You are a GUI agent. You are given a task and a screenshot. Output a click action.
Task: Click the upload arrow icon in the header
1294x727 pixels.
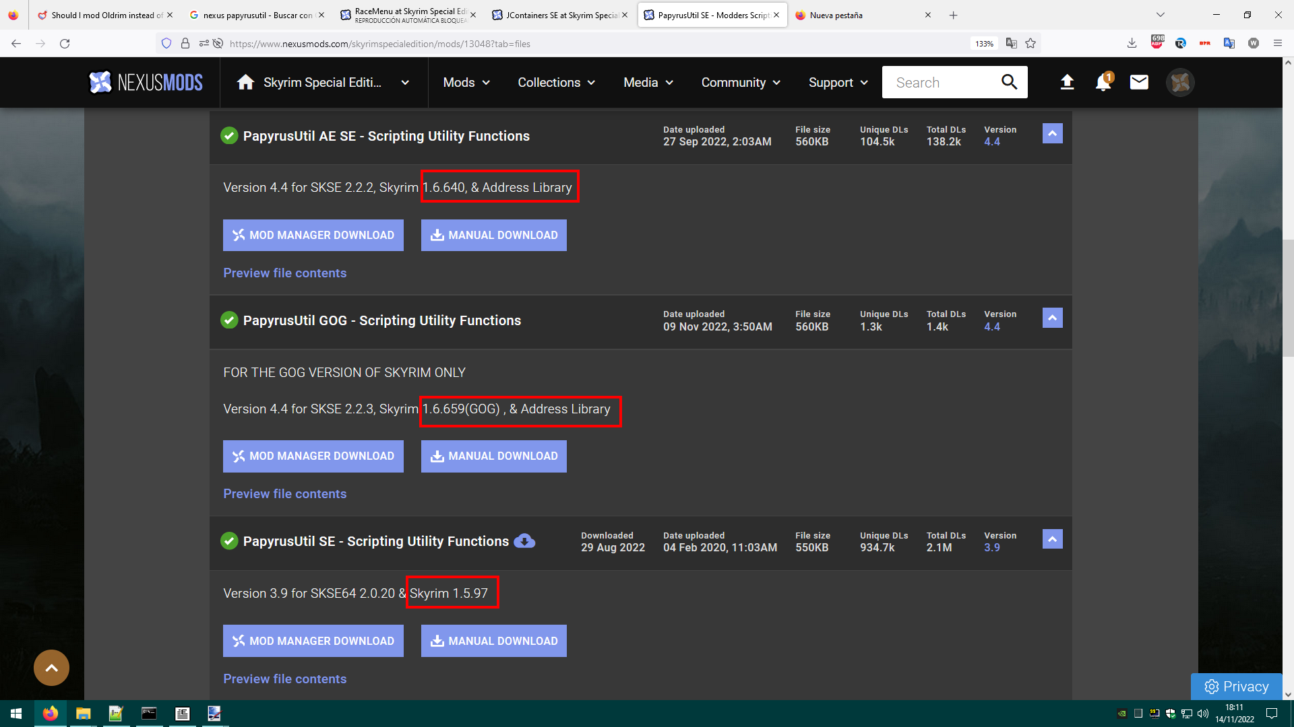[x=1067, y=82]
